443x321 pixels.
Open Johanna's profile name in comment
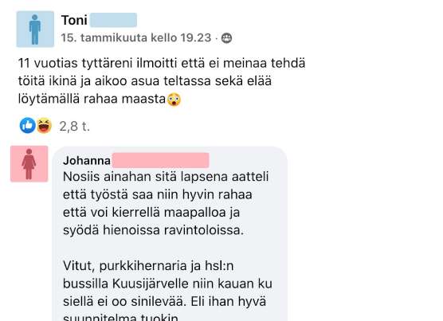(87, 160)
